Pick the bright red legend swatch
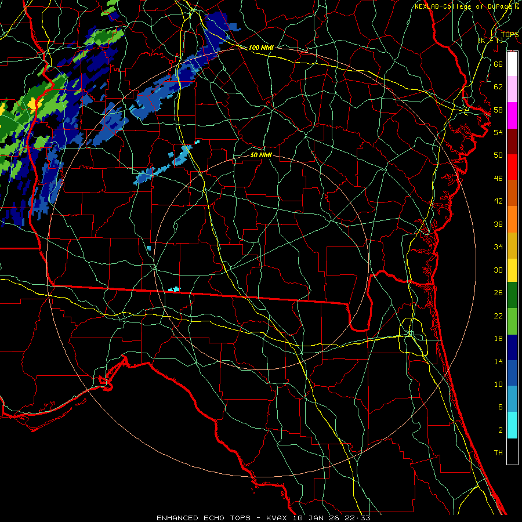This screenshot has width=522, height=522. pos(512,167)
